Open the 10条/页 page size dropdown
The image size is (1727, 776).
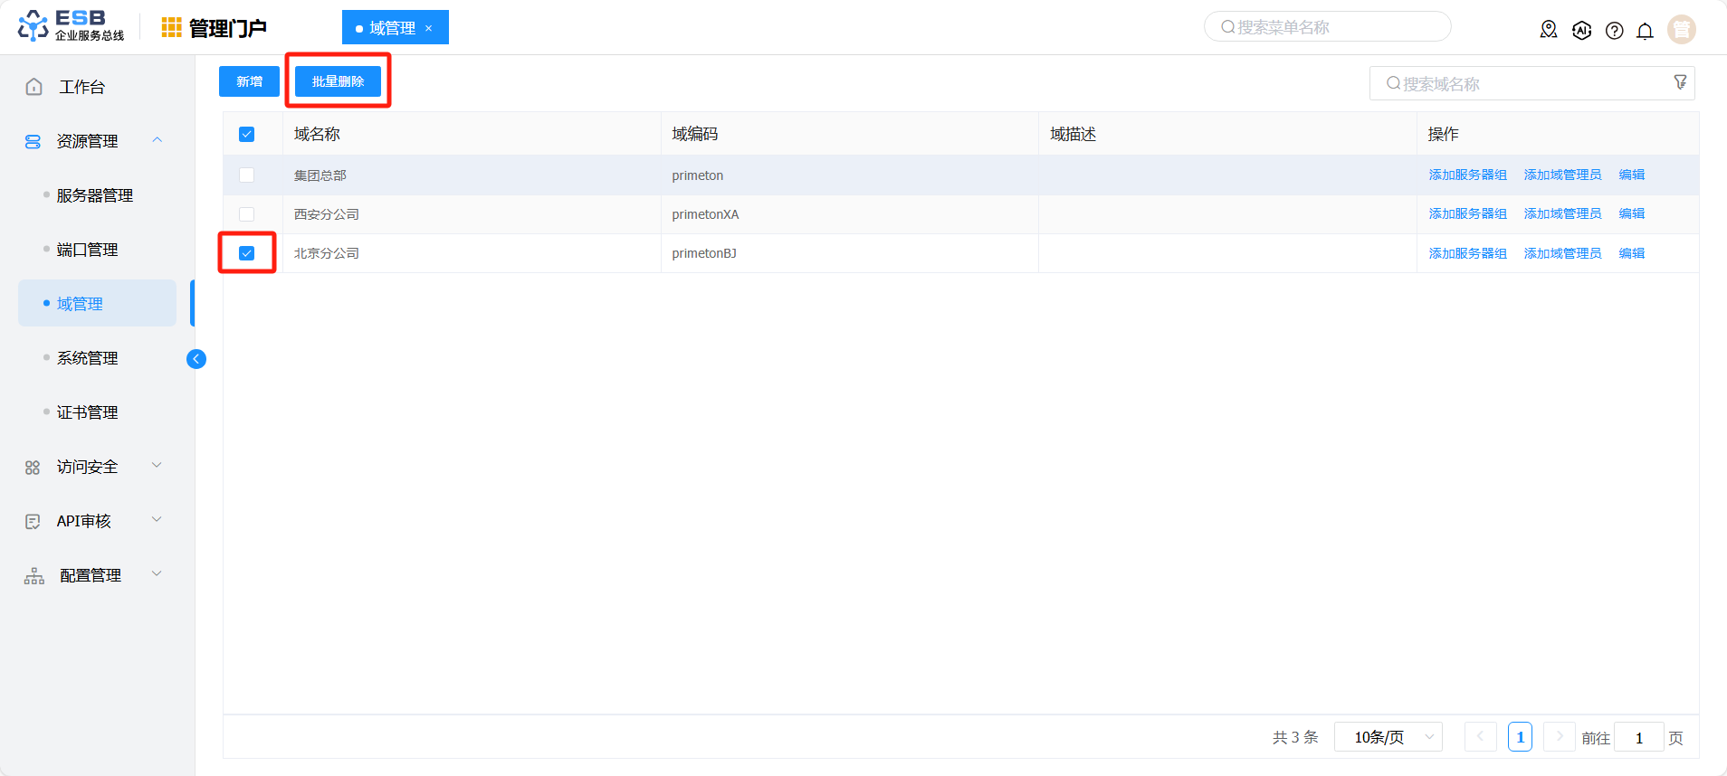[x=1388, y=737]
